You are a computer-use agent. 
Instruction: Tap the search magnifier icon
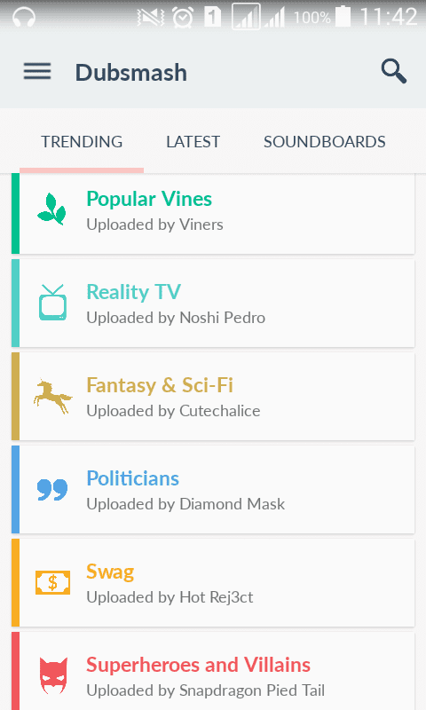coord(393,71)
